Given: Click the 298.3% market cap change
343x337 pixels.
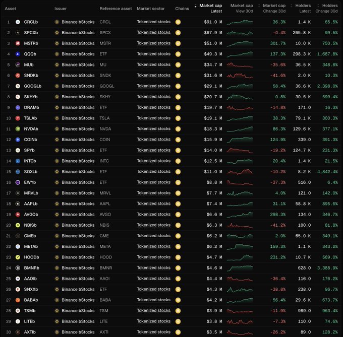Looking at the screenshot, I should tap(278, 215).
